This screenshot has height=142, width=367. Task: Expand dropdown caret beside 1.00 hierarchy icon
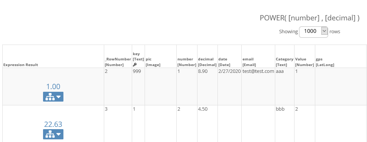tap(59, 97)
